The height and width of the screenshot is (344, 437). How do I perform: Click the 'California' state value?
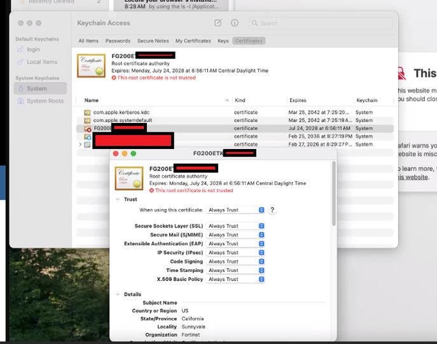pos(193,319)
